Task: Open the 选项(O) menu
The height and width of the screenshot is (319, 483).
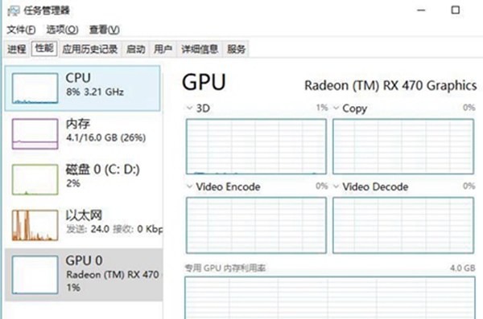Action: pyautogui.click(x=62, y=30)
